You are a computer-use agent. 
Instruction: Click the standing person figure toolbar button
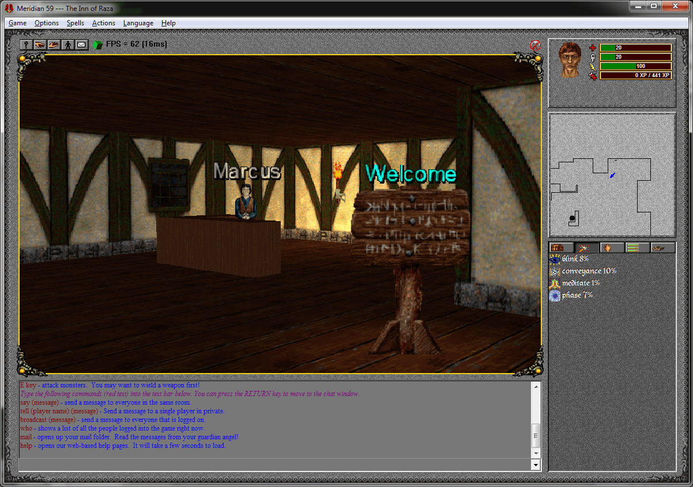click(x=68, y=44)
